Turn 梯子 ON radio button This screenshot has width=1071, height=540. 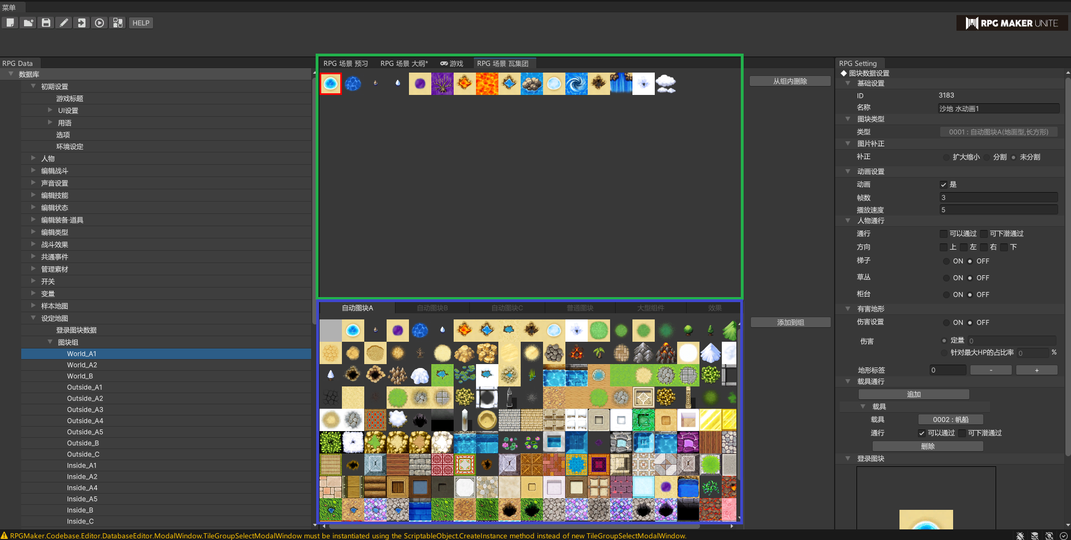[x=946, y=261]
